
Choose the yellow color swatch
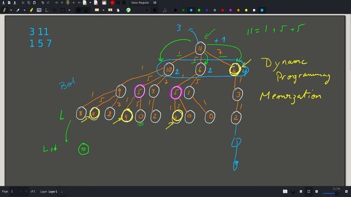tap(246, 10)
